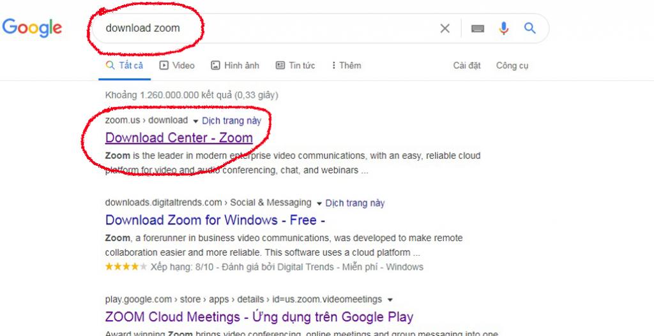Viewport: 654px width, 336px height.
Task: Select the Tất cả tab
Action: [x=125, y=66]
